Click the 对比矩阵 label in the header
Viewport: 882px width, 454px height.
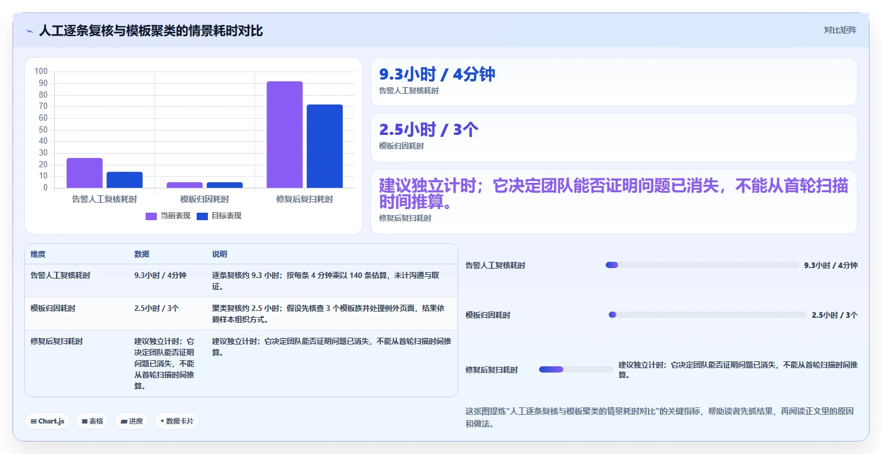840,30
